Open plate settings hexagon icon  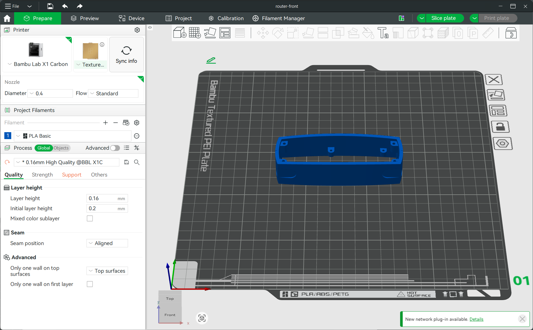pyautogui.click(x=503, y=143)
